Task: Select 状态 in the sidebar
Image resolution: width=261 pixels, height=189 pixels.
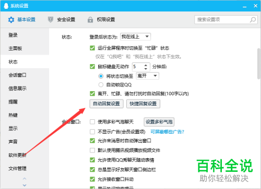Action: pos(25,61)
